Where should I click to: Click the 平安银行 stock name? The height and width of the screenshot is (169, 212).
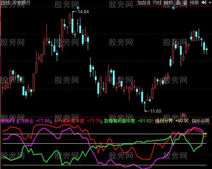(22, 3)
